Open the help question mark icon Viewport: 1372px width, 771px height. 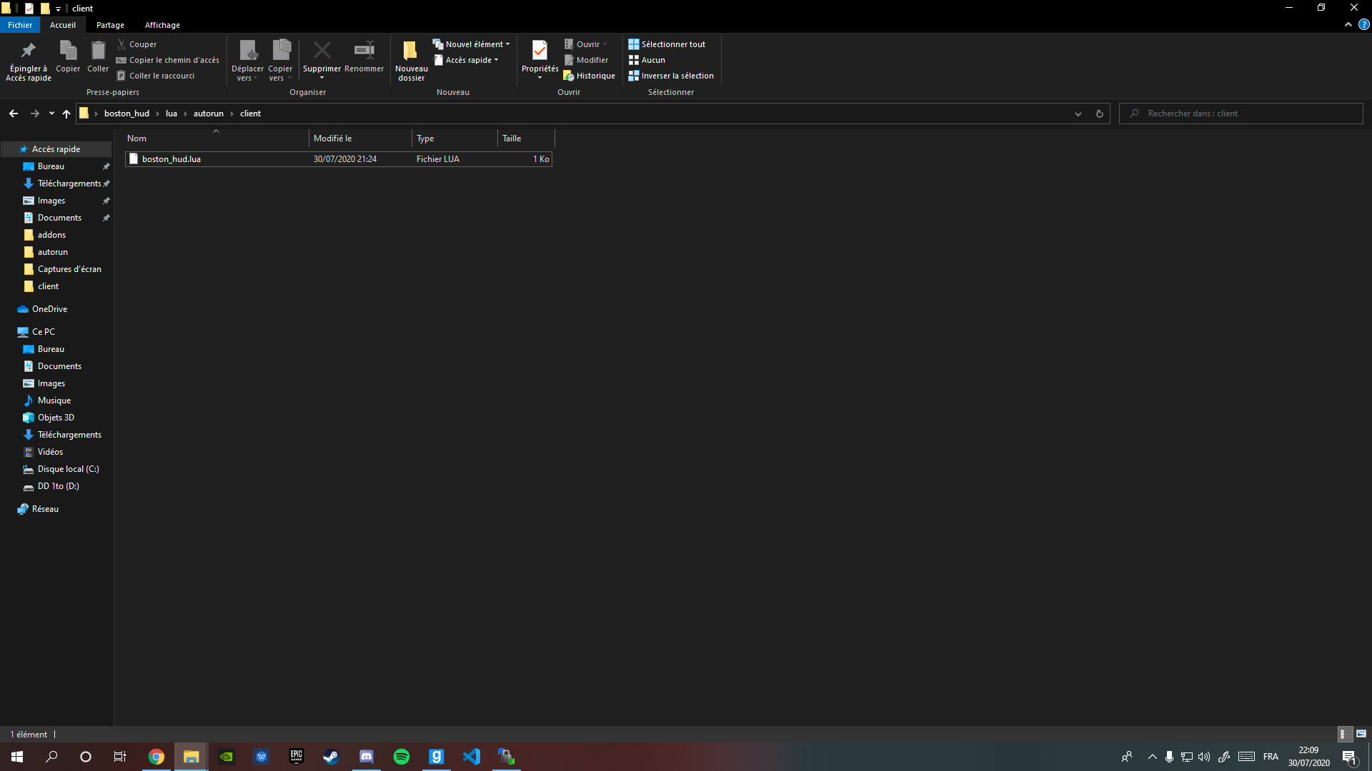(x=1363, y=24)
